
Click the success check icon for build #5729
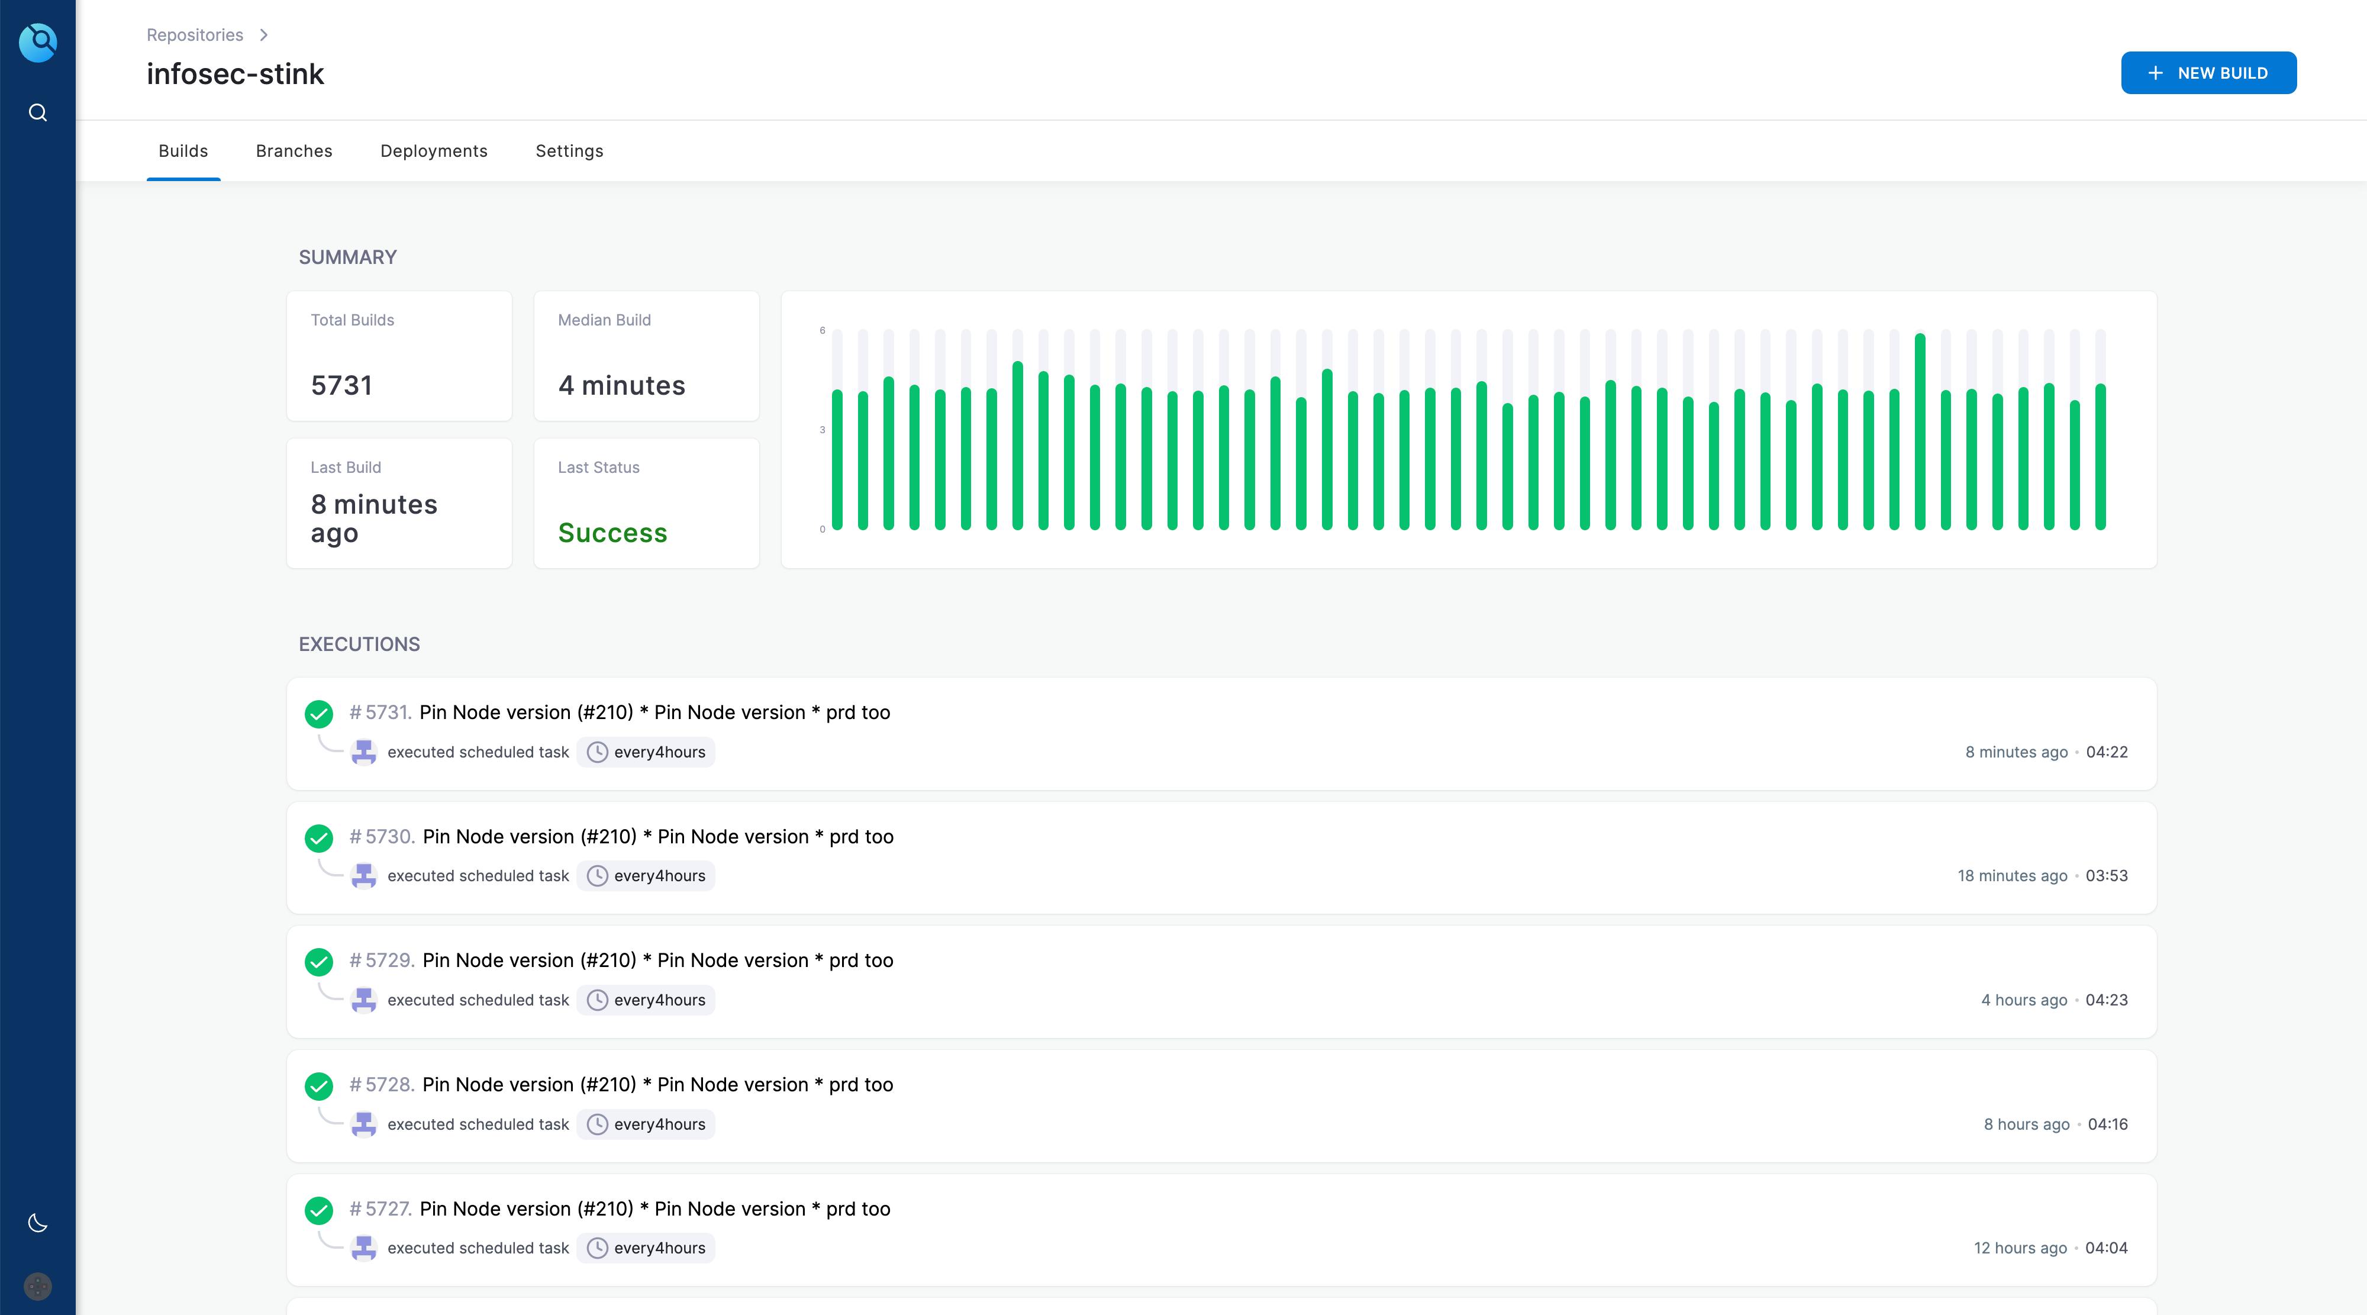[319, 961]
